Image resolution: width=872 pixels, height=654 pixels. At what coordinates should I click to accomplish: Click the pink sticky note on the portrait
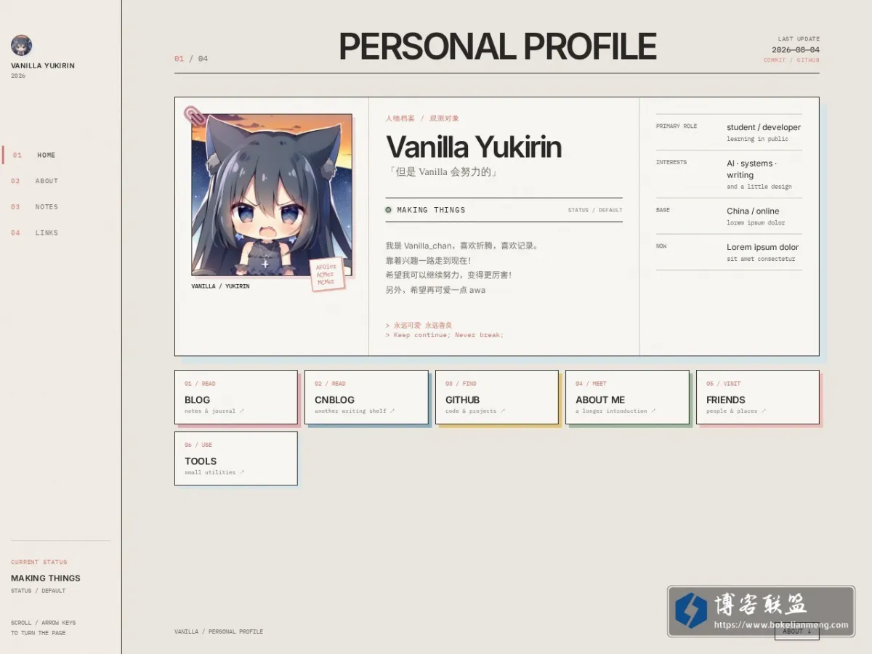point(326,275)
